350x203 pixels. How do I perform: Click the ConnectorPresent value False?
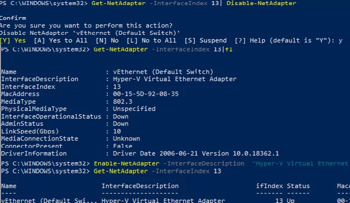coord(122,146)
